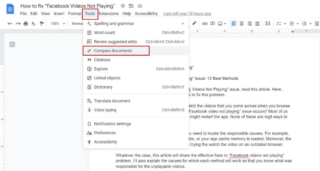Click the Paint format icon
The width and height of the screenshot is (320, 171).
tap(42, 24)
